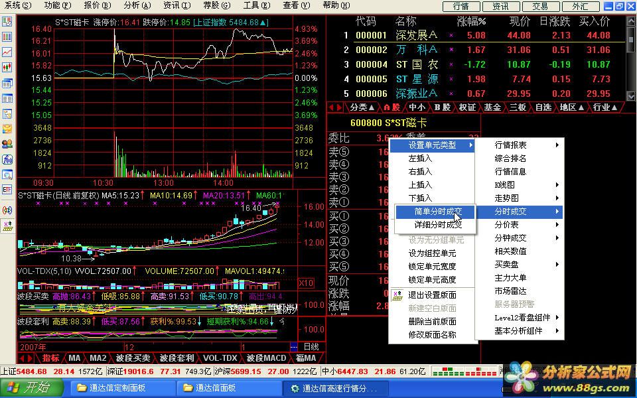Select the red line-chart trend icon in sidebar
Screen dimensions: 637x398
(7, 52)
